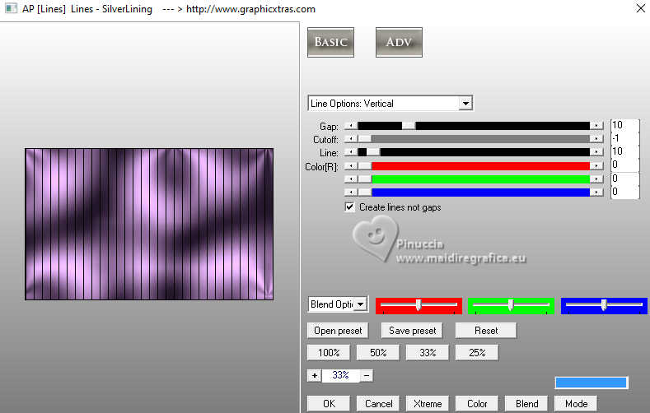Click the blue color slider track

coord(474,192)
